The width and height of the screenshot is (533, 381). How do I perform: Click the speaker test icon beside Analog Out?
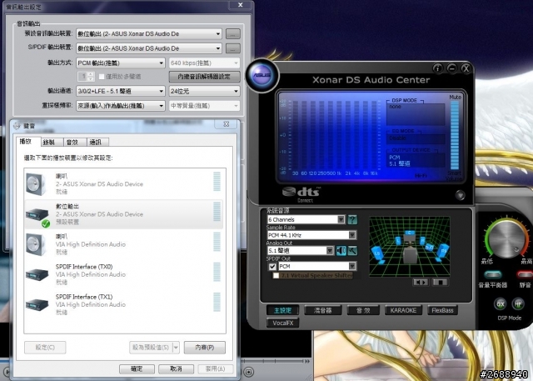point(341,251)
